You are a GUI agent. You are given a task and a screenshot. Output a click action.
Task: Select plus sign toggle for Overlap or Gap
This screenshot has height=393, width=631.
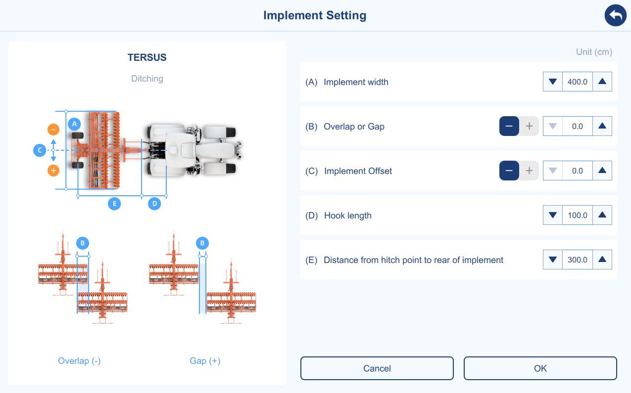(529, 126)
